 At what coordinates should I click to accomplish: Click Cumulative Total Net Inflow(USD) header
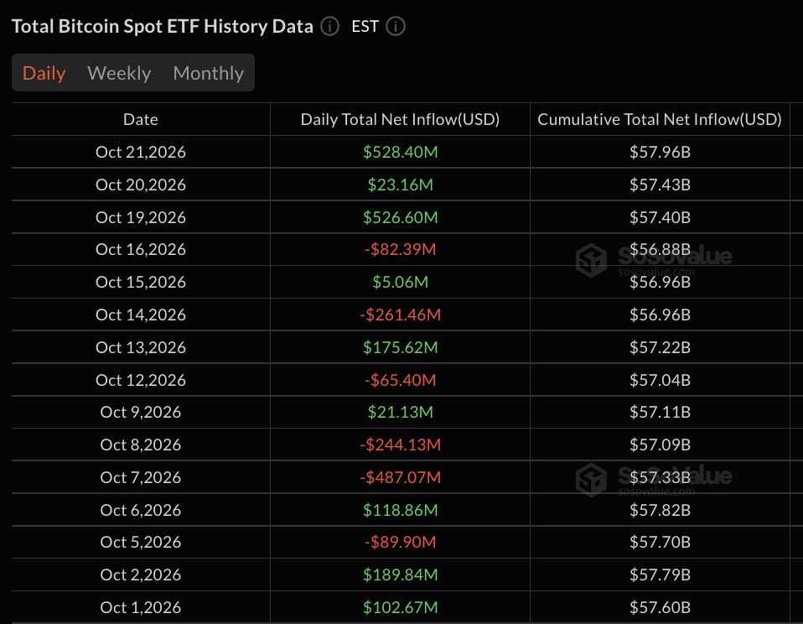(x=660, y=119)
